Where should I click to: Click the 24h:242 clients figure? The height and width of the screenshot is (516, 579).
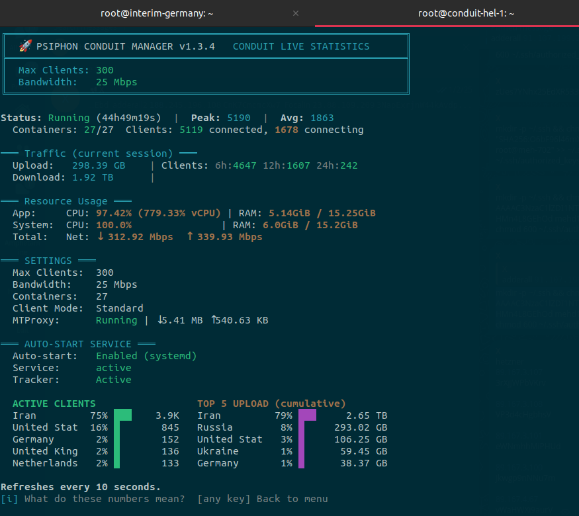tap(337, 165)
